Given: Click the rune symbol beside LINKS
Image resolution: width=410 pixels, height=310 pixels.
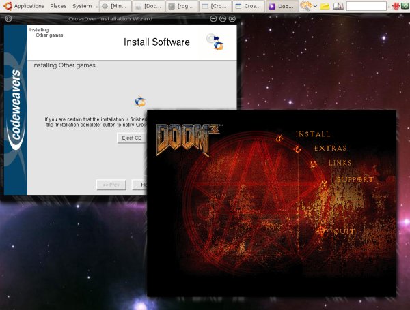Looking at the screenshot, I should click(x=314, y=164).
